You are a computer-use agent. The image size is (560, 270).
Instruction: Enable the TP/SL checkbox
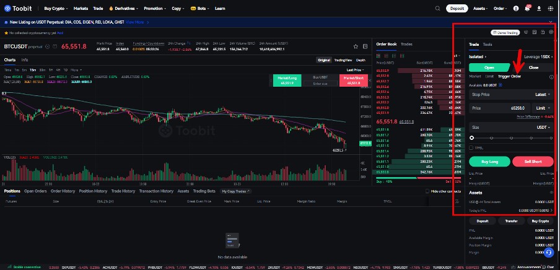[471, 147]
